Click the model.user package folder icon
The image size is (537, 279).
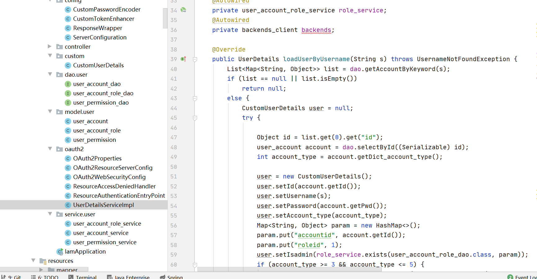60,112
